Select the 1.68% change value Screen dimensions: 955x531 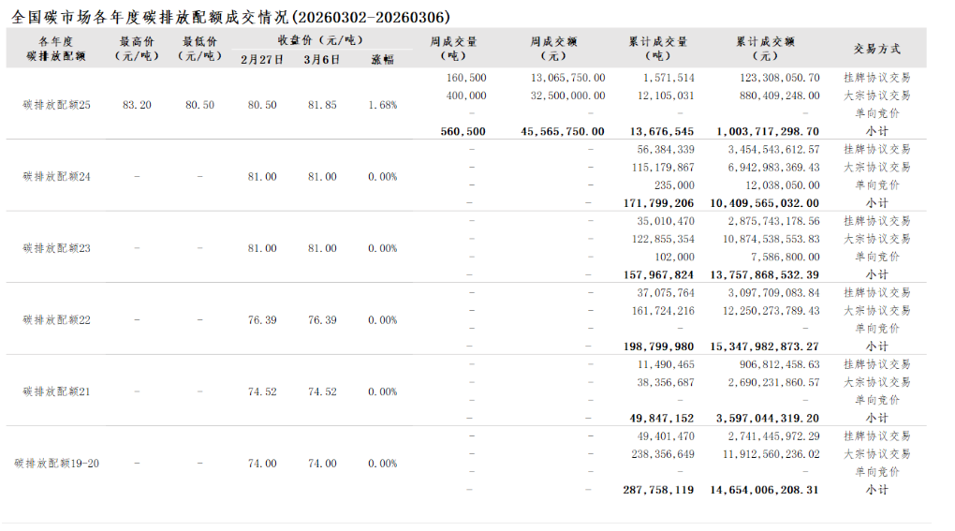pos(382,105)
